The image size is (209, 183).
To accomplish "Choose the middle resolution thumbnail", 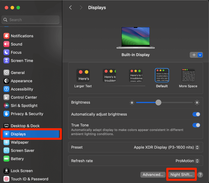I will [136, 75].
